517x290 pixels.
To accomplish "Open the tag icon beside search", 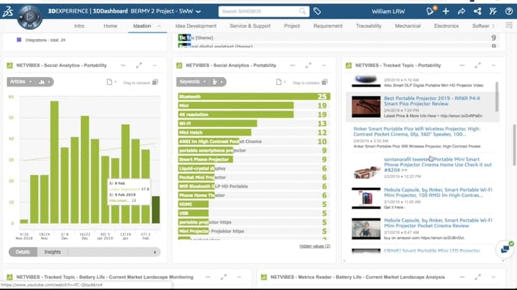I will [x=317, y=11].
